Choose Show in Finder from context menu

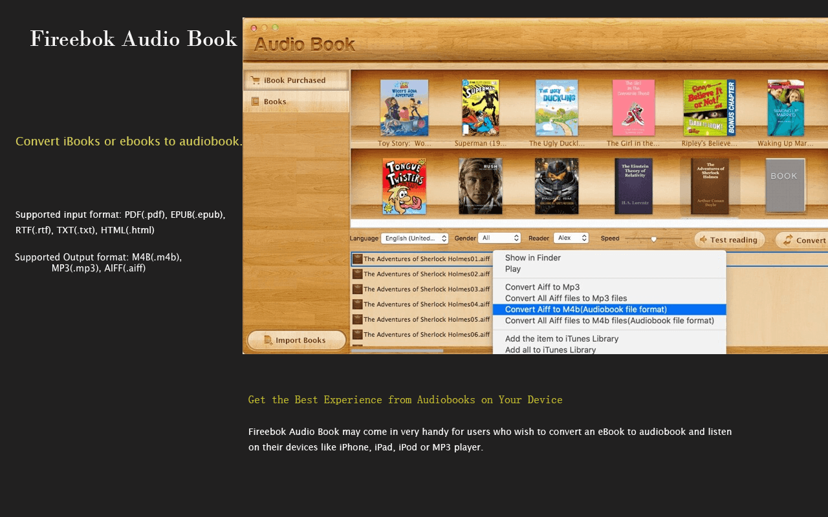point(609,258)
